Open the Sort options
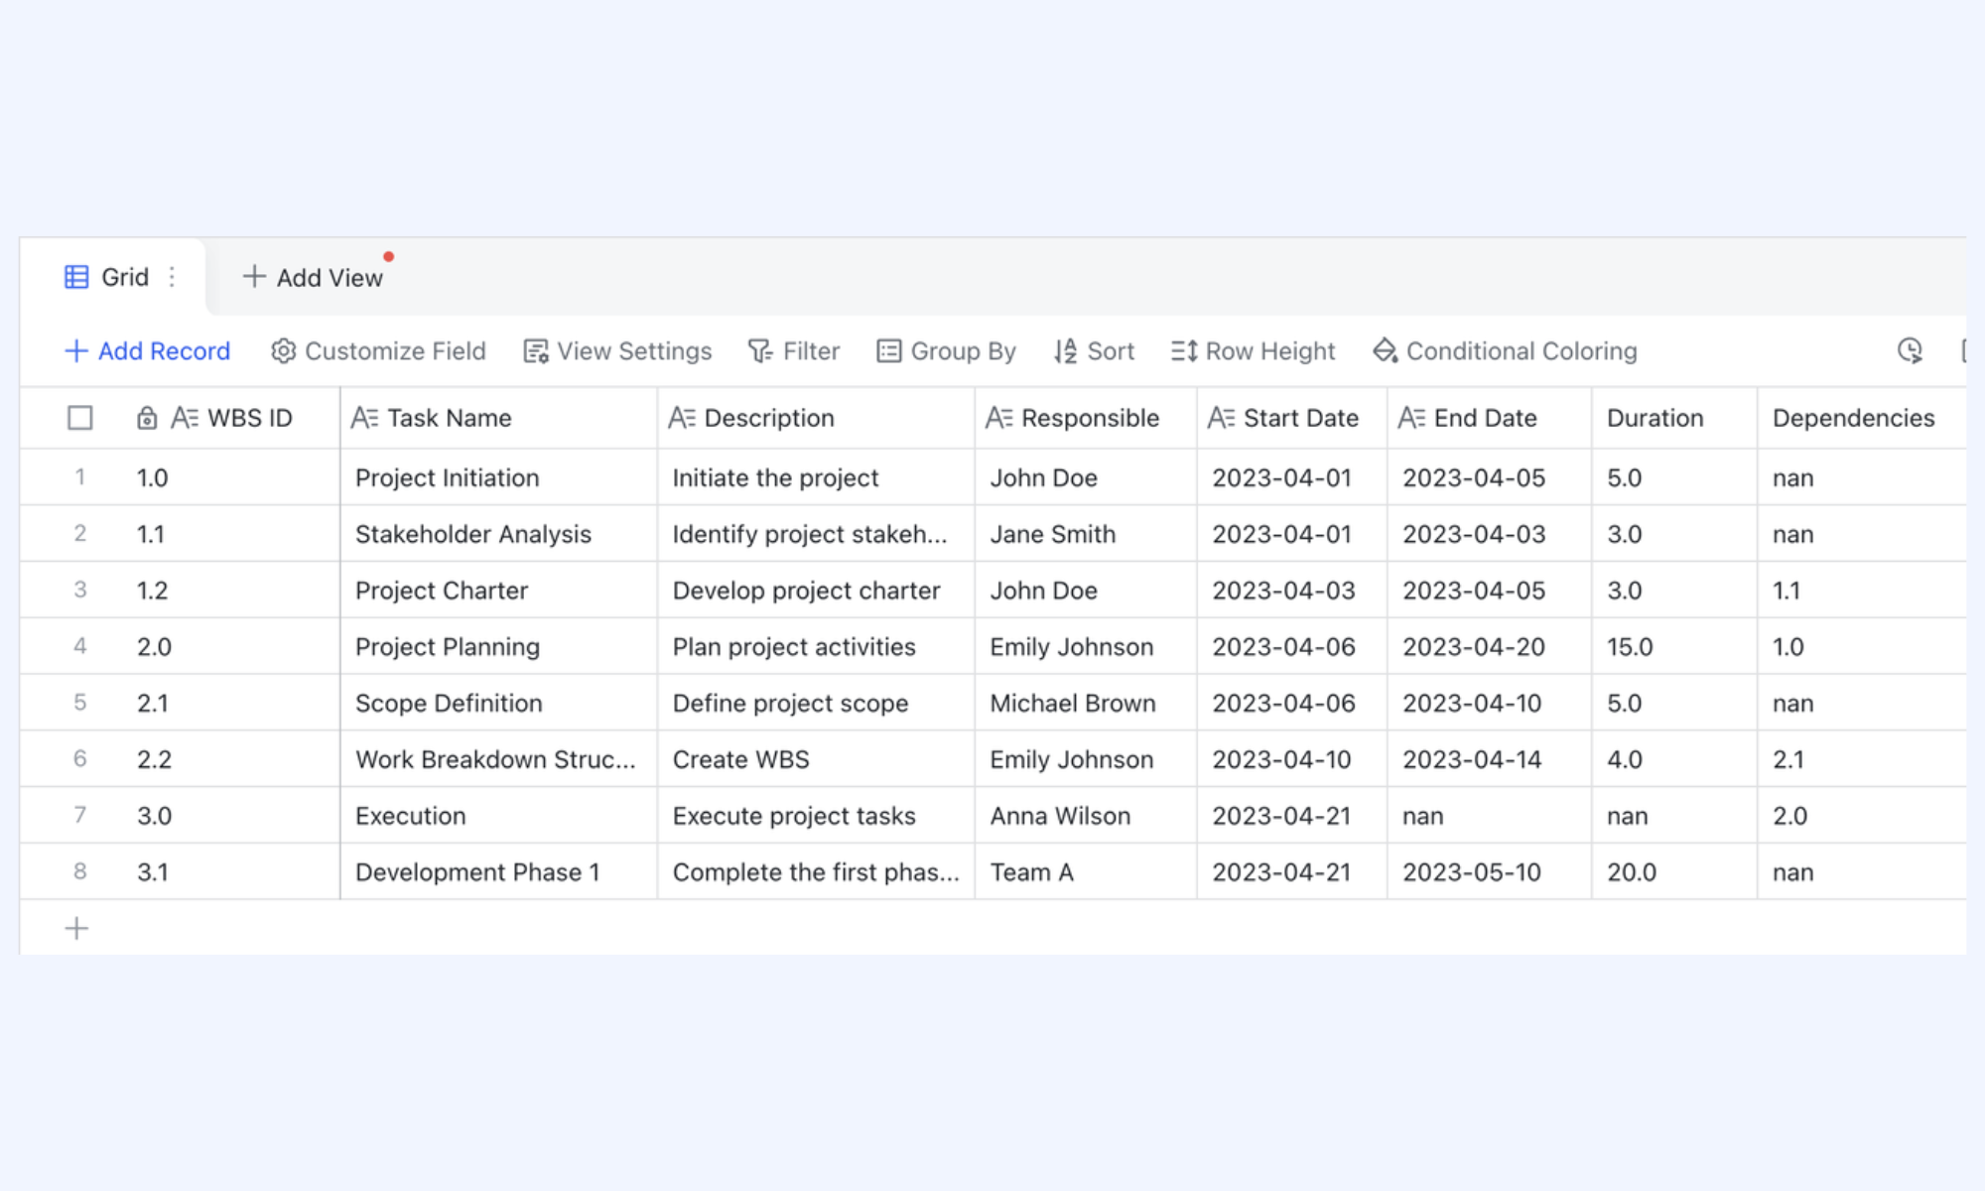This screenshot has width=1985, height=1191. 1094,351
